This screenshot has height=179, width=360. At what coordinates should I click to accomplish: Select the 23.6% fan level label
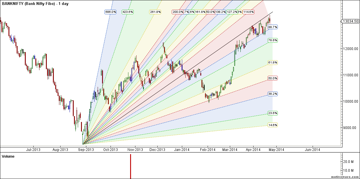[x=273, y=113]
